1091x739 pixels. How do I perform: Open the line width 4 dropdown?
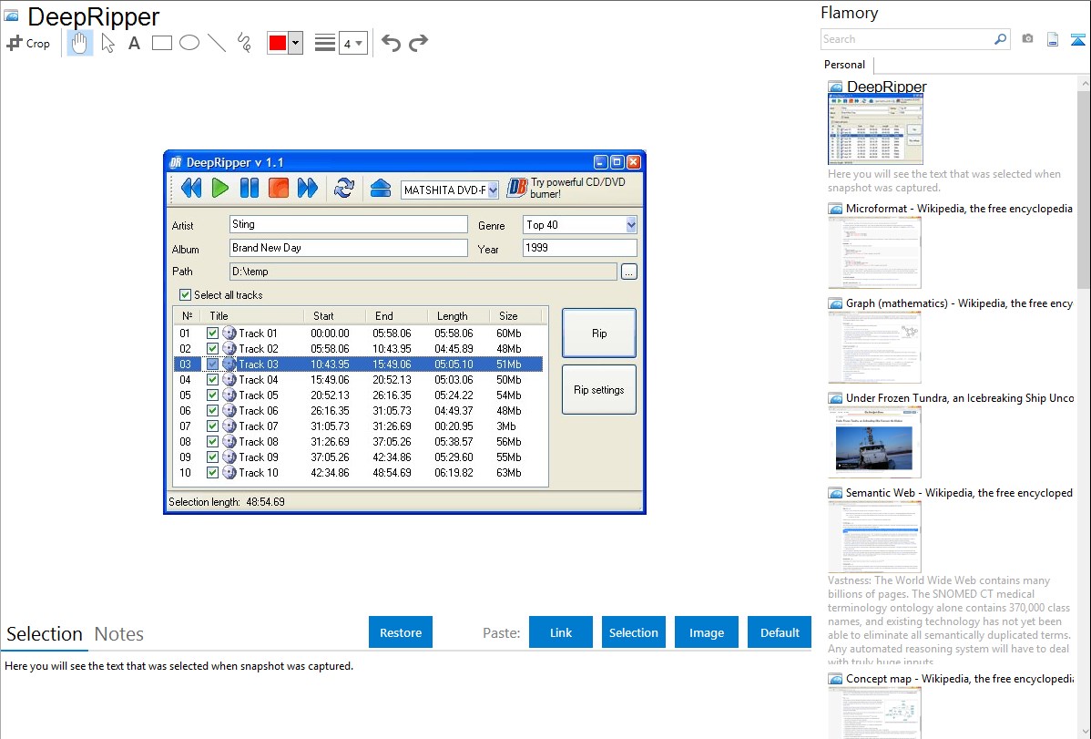[353, 43]
